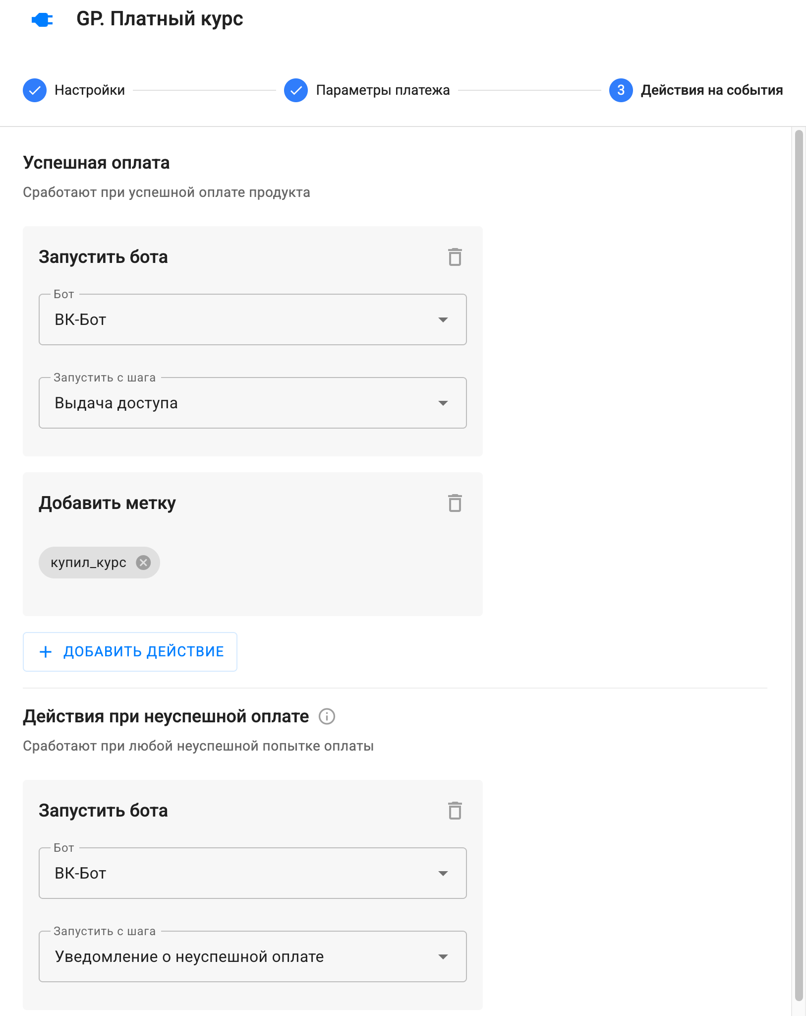This screenshot has height=1016, width=806.
Task: Click the step 3 number circle
Action: (621, 90)
